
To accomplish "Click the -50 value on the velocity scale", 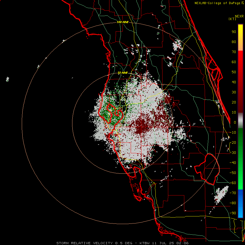I will [x=233, y=173].
